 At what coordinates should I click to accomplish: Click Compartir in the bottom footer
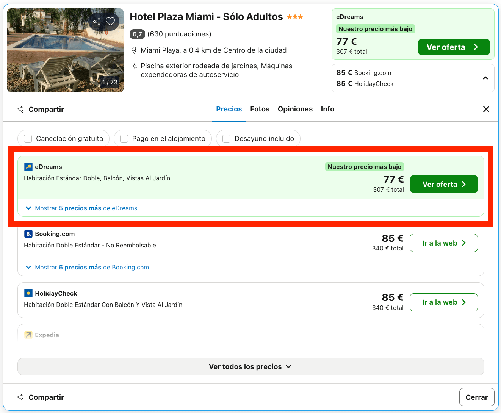click(x=40, y=397)
